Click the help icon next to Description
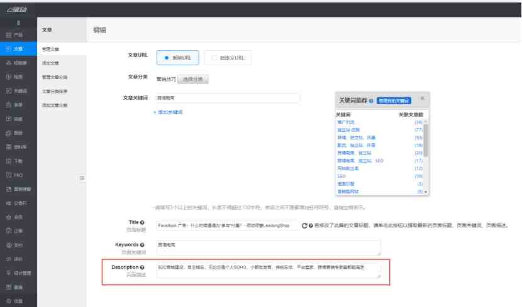This screenshot has height=307, width=522. click(x=142, y=267)
